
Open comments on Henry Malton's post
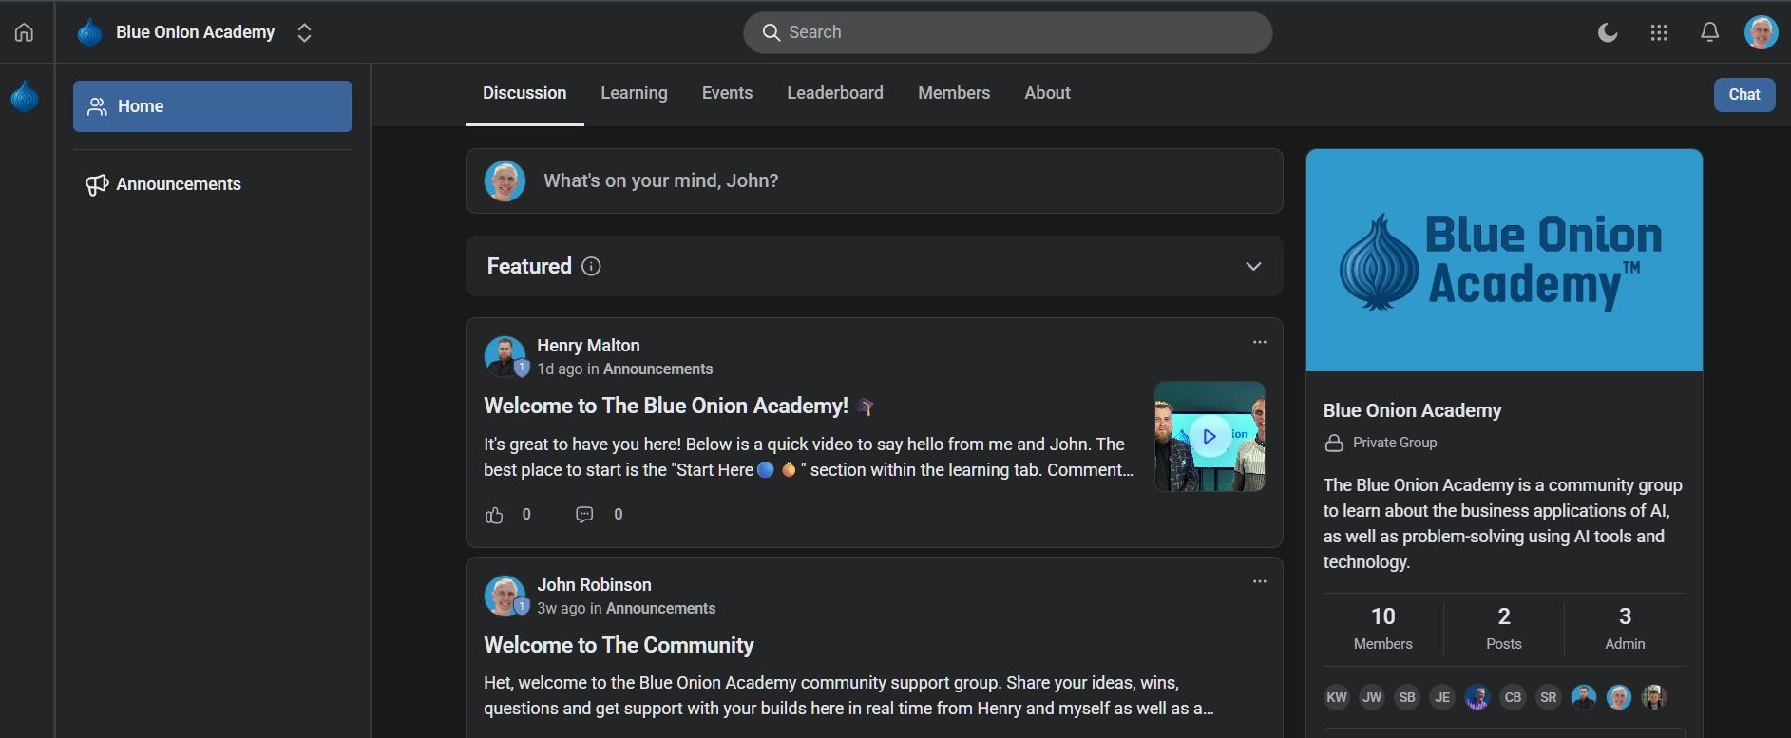tap(584, 515)
